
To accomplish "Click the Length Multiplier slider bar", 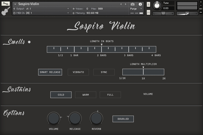I will click(x=143, y=72).
